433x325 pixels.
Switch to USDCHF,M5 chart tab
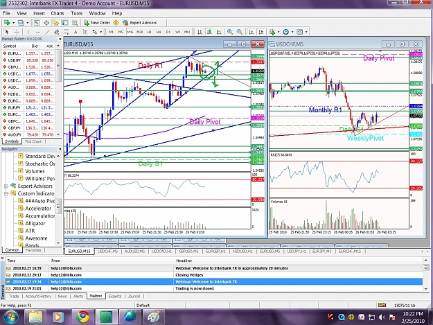click(x=107, y=252)
